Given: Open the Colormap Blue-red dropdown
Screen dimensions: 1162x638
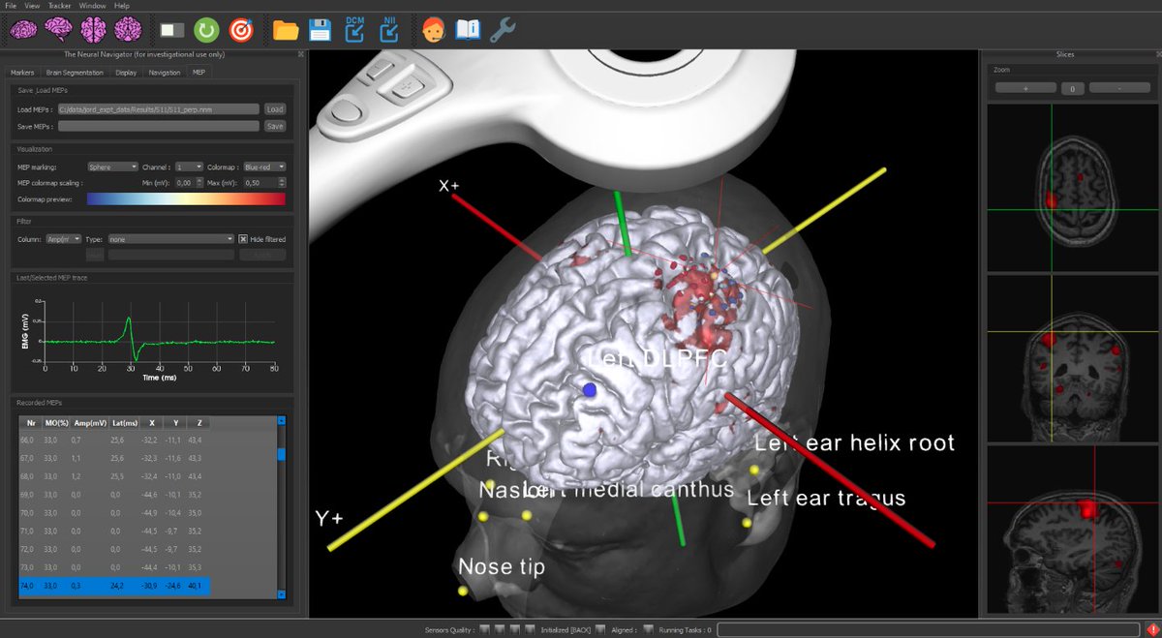Looking at the screenshot, I should [265, 167].
